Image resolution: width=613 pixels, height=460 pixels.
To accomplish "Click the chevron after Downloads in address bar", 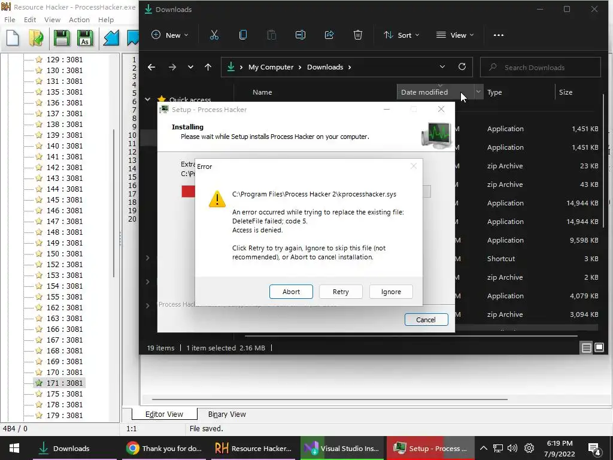I will click(x=350, y=67).
